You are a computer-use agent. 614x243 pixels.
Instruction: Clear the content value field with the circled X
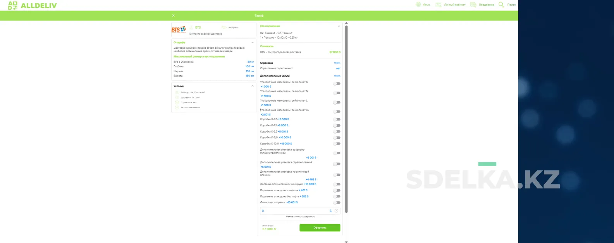pyautogui.click(x=336, y=211)
